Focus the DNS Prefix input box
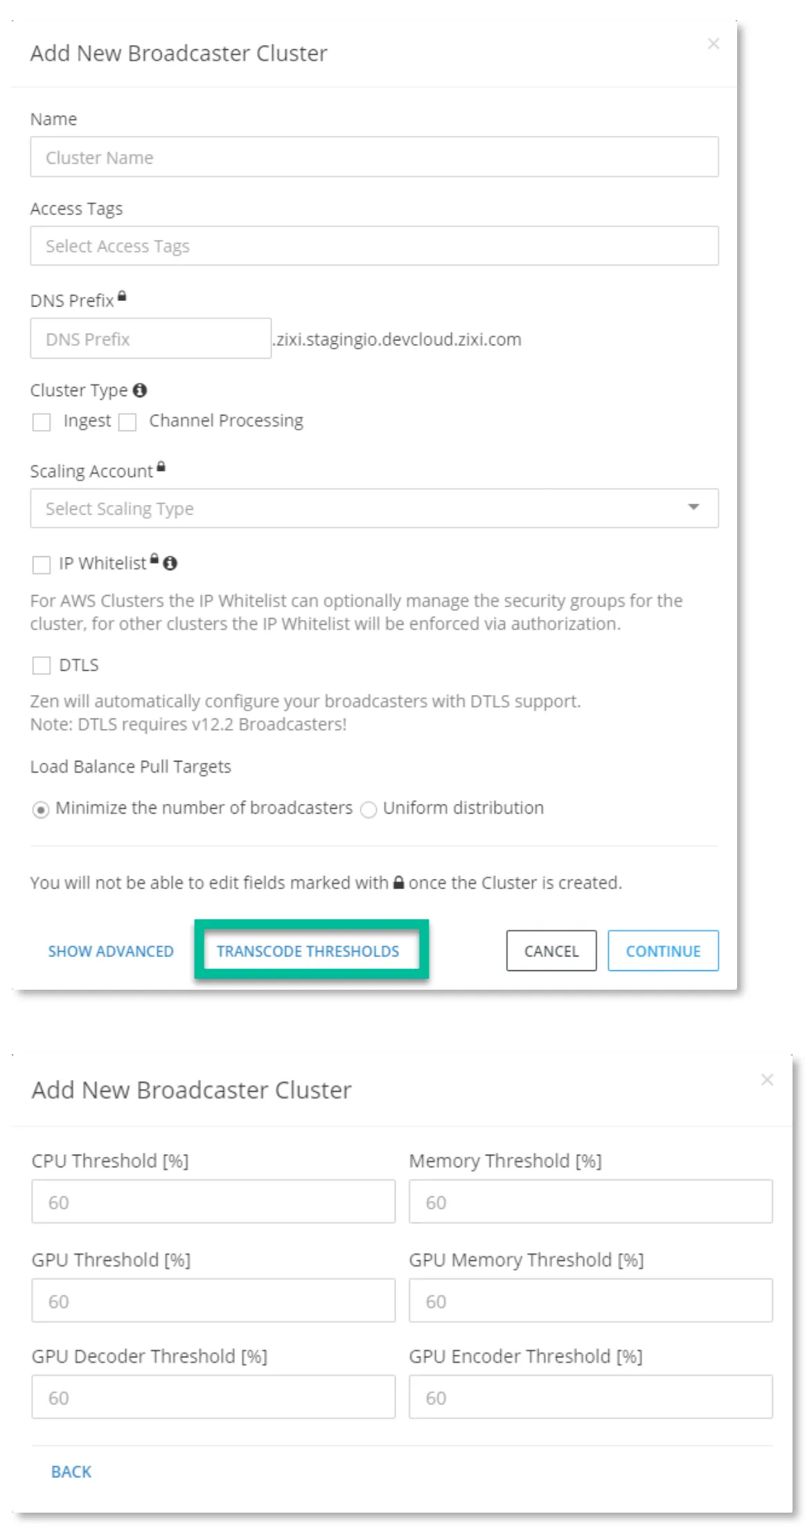Viewport: 805px width, 1530px height. coord(151,338)
